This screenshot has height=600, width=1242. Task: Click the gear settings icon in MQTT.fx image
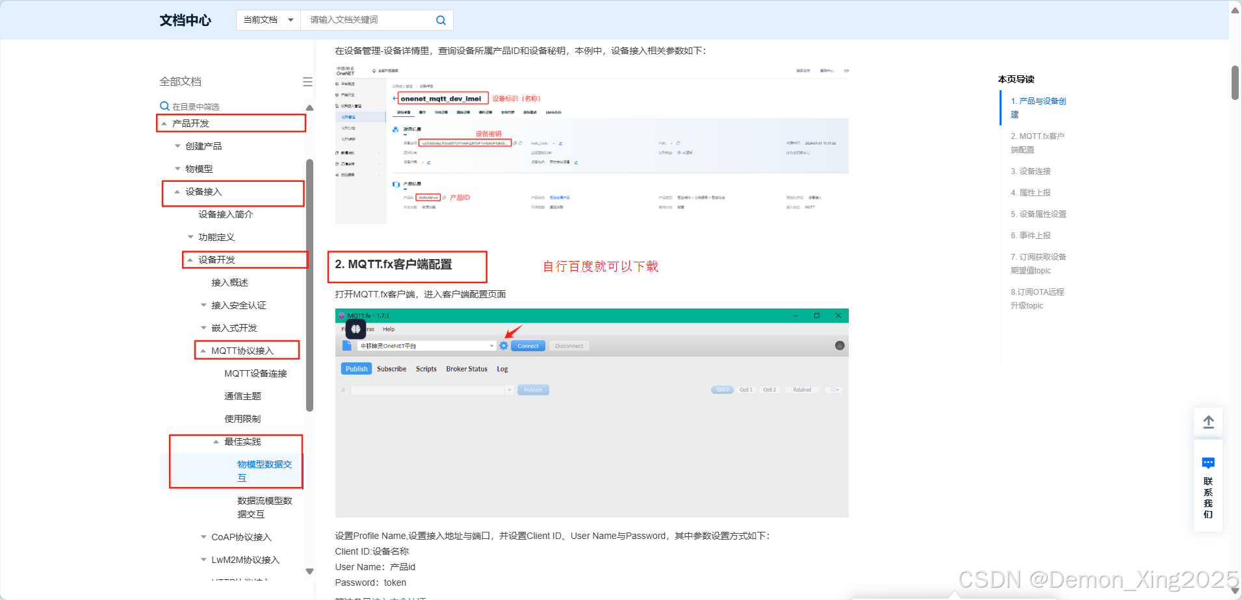[504, 345]
